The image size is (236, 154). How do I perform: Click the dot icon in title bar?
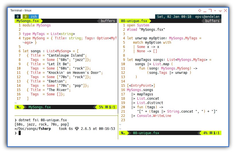point(215,11)
